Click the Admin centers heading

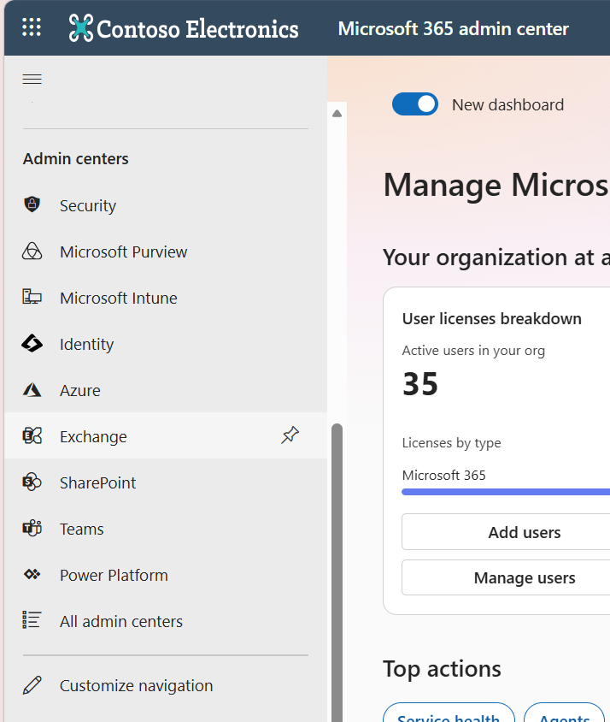pos(76,159)
